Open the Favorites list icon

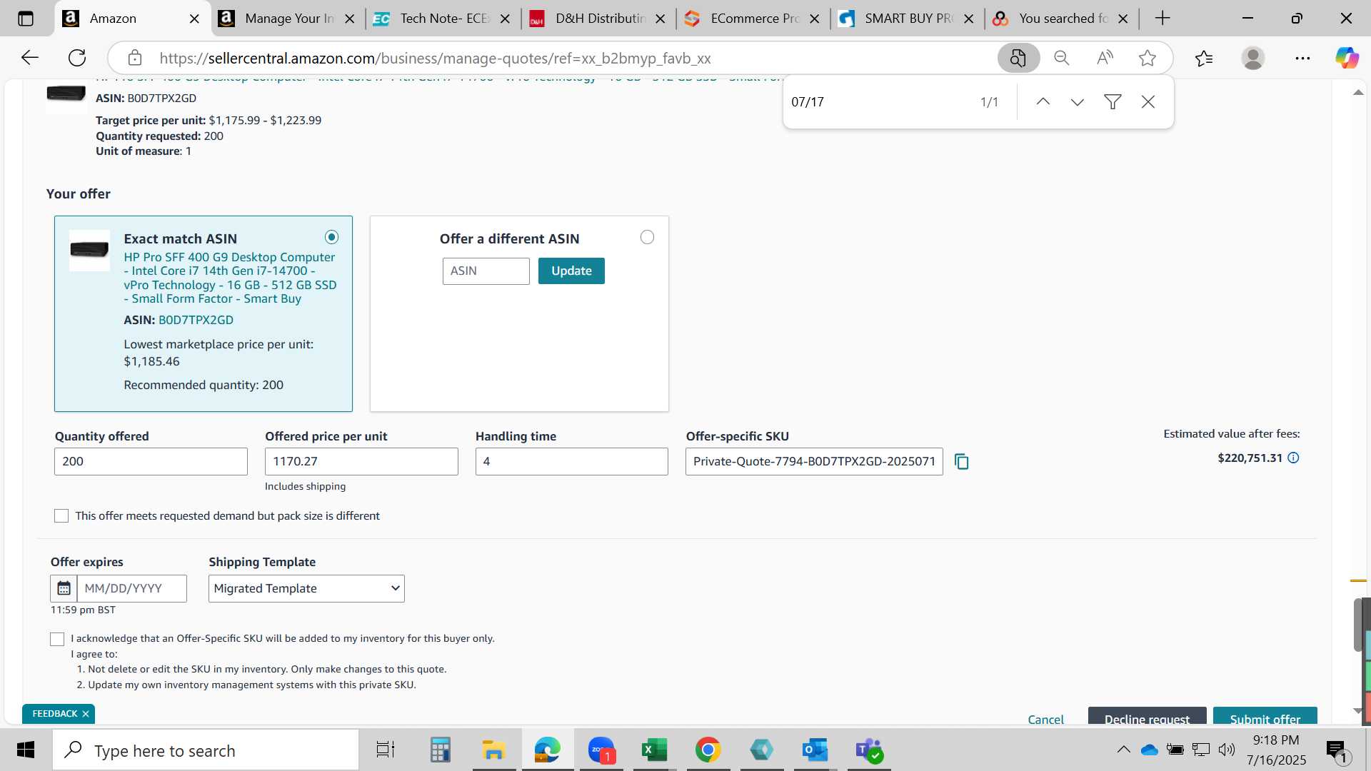pyautogui.click(x=1204, y=58)
